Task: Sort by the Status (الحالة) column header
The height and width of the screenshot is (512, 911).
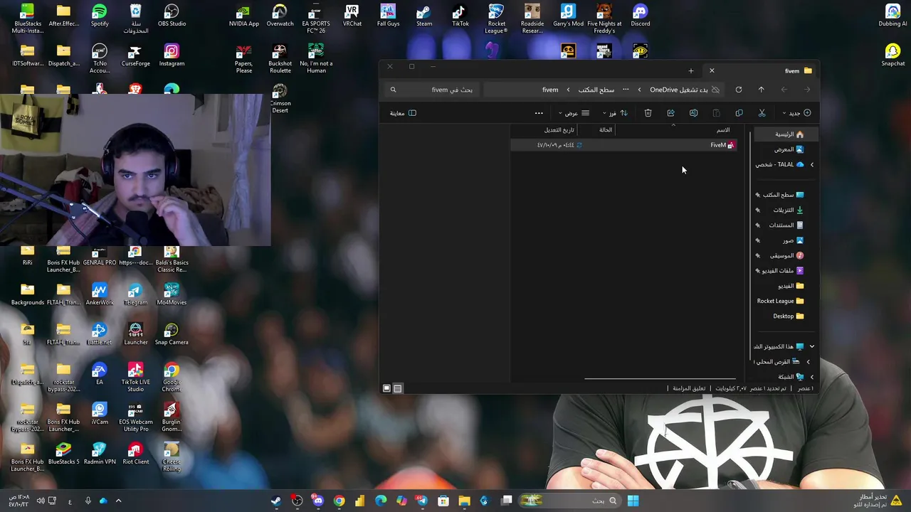Action: pyautogui.click(x=606, y=130)
